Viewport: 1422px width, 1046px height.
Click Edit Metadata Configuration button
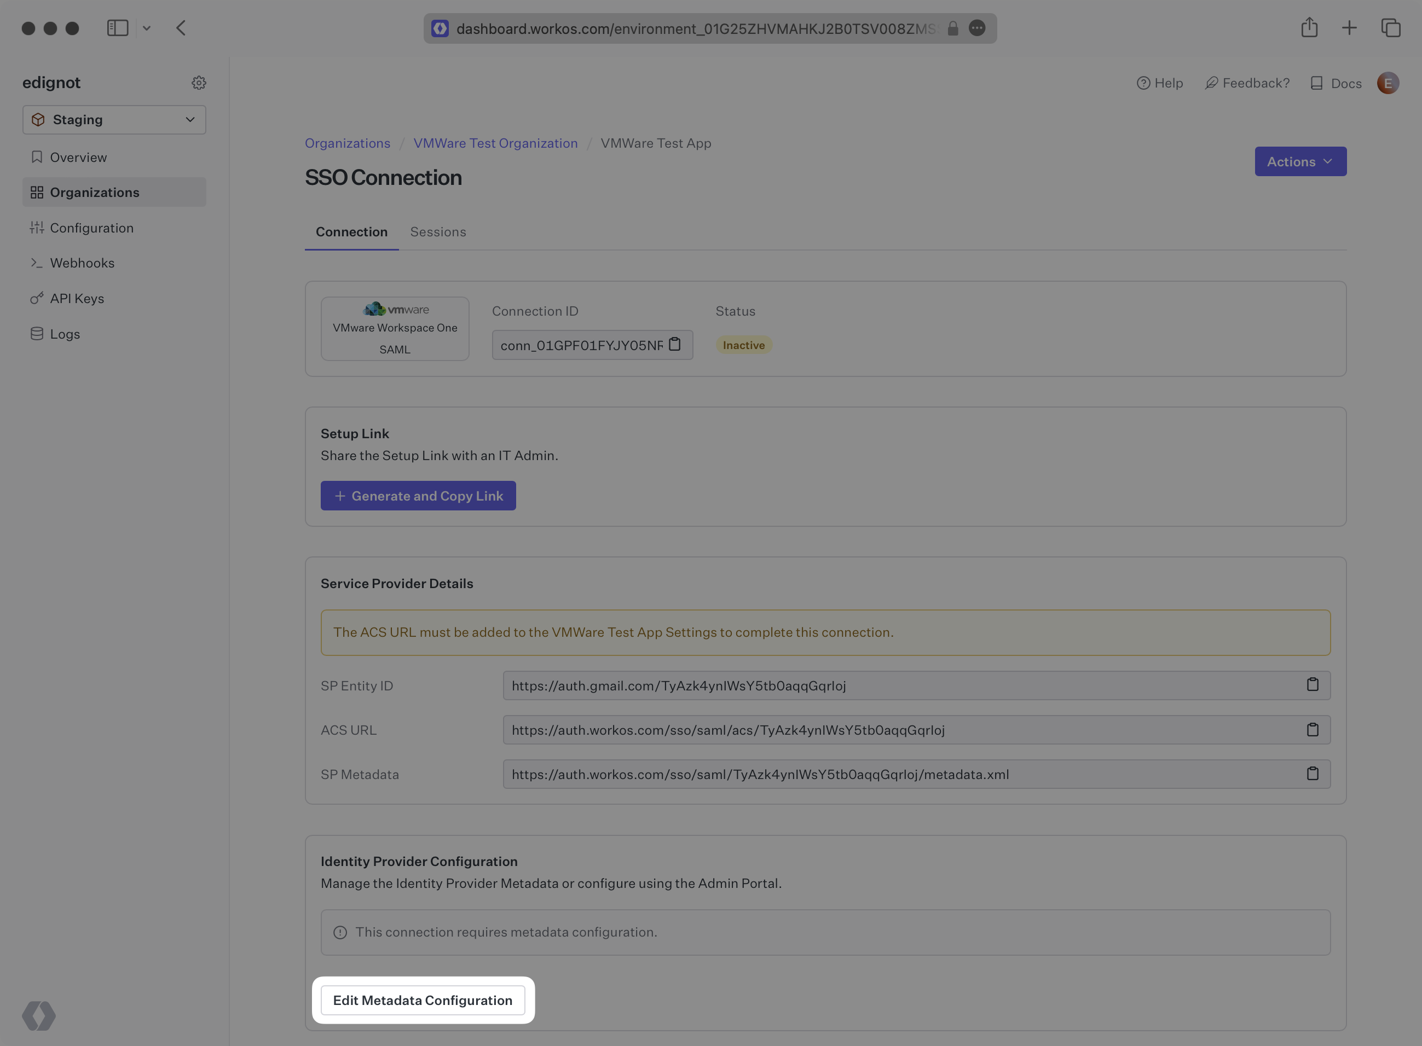(x=423, y=1001)
